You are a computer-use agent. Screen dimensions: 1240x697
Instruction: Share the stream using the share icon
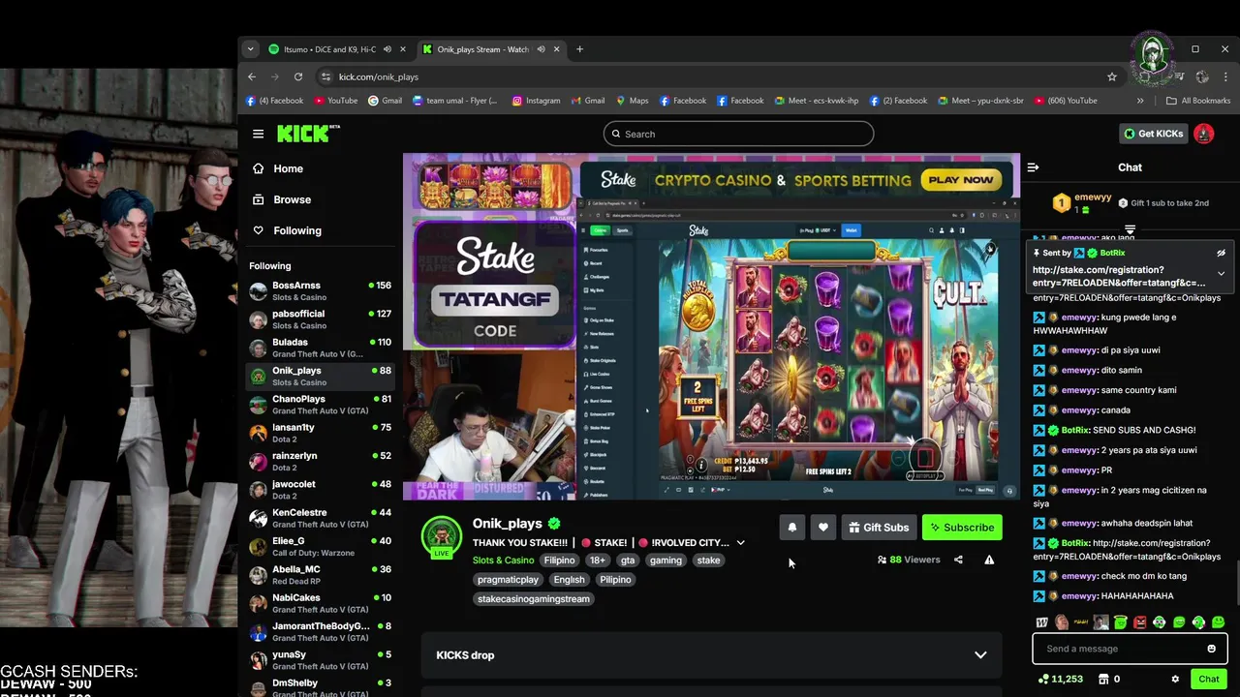(958, 560)
